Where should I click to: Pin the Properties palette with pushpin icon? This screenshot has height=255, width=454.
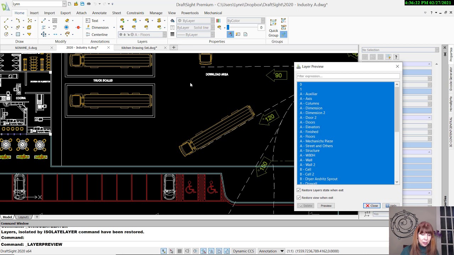click(445, 54)
